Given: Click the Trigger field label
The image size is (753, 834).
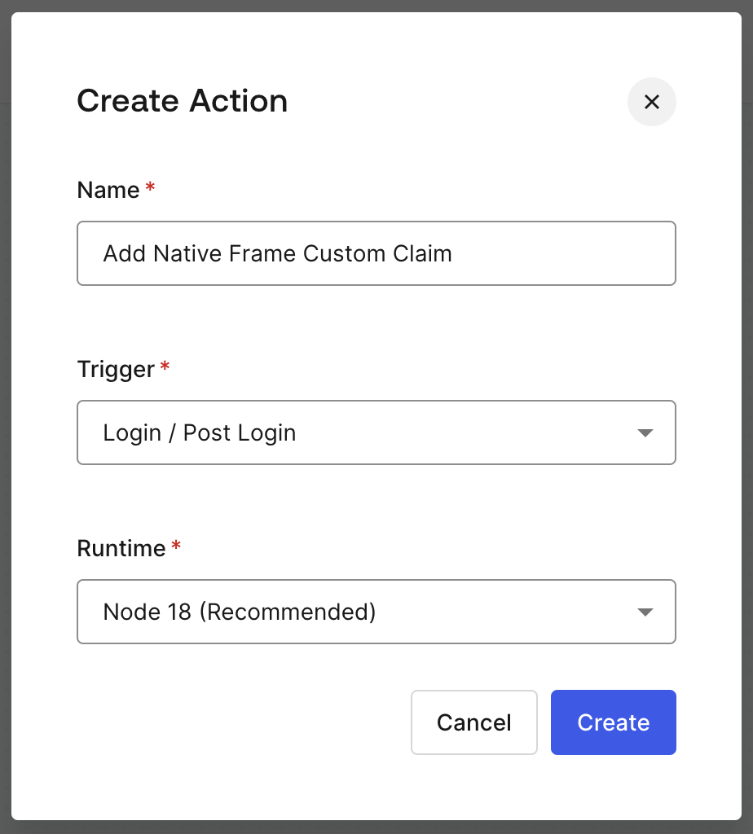Looking at the screenshot, I should 116,369.
